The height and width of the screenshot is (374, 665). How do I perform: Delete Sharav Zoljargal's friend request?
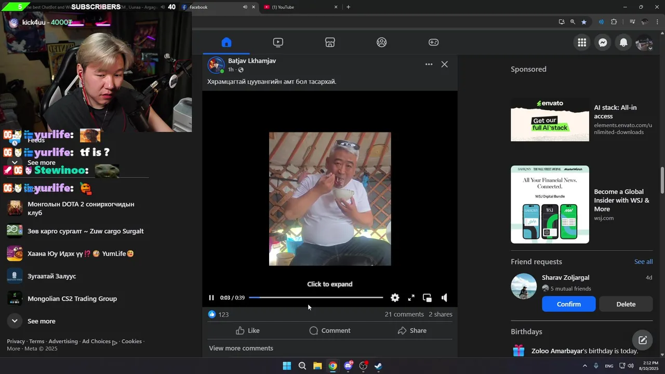coord(626,304)
